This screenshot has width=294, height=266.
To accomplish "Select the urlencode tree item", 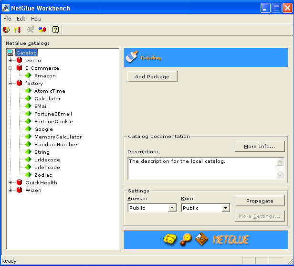I will pyautogui.click(x=47, y=167).
